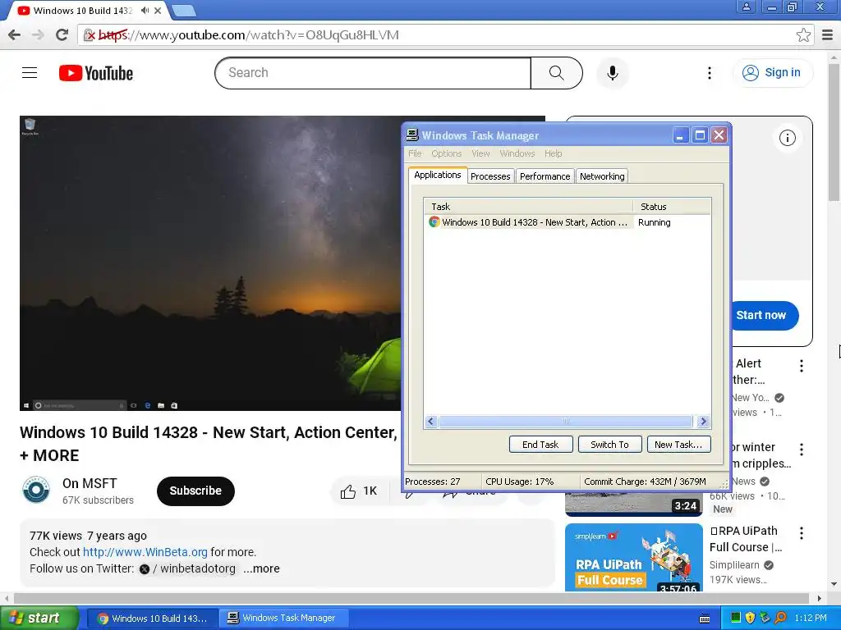Reload the YouTube page

[62, 34]
